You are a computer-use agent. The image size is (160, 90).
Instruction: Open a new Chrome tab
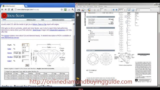point(26,6)
